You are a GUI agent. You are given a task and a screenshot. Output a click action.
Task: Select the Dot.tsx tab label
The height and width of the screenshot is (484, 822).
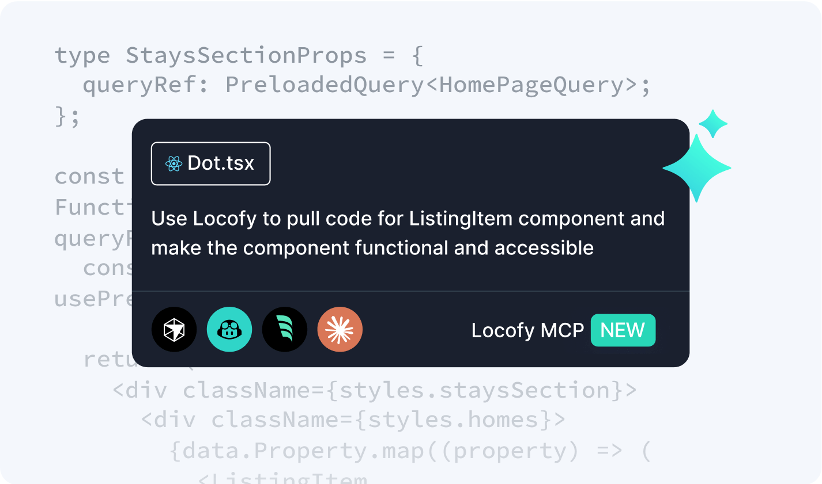tap(221, 163)
